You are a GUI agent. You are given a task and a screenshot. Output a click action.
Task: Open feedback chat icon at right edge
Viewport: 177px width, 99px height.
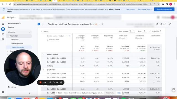173,89
